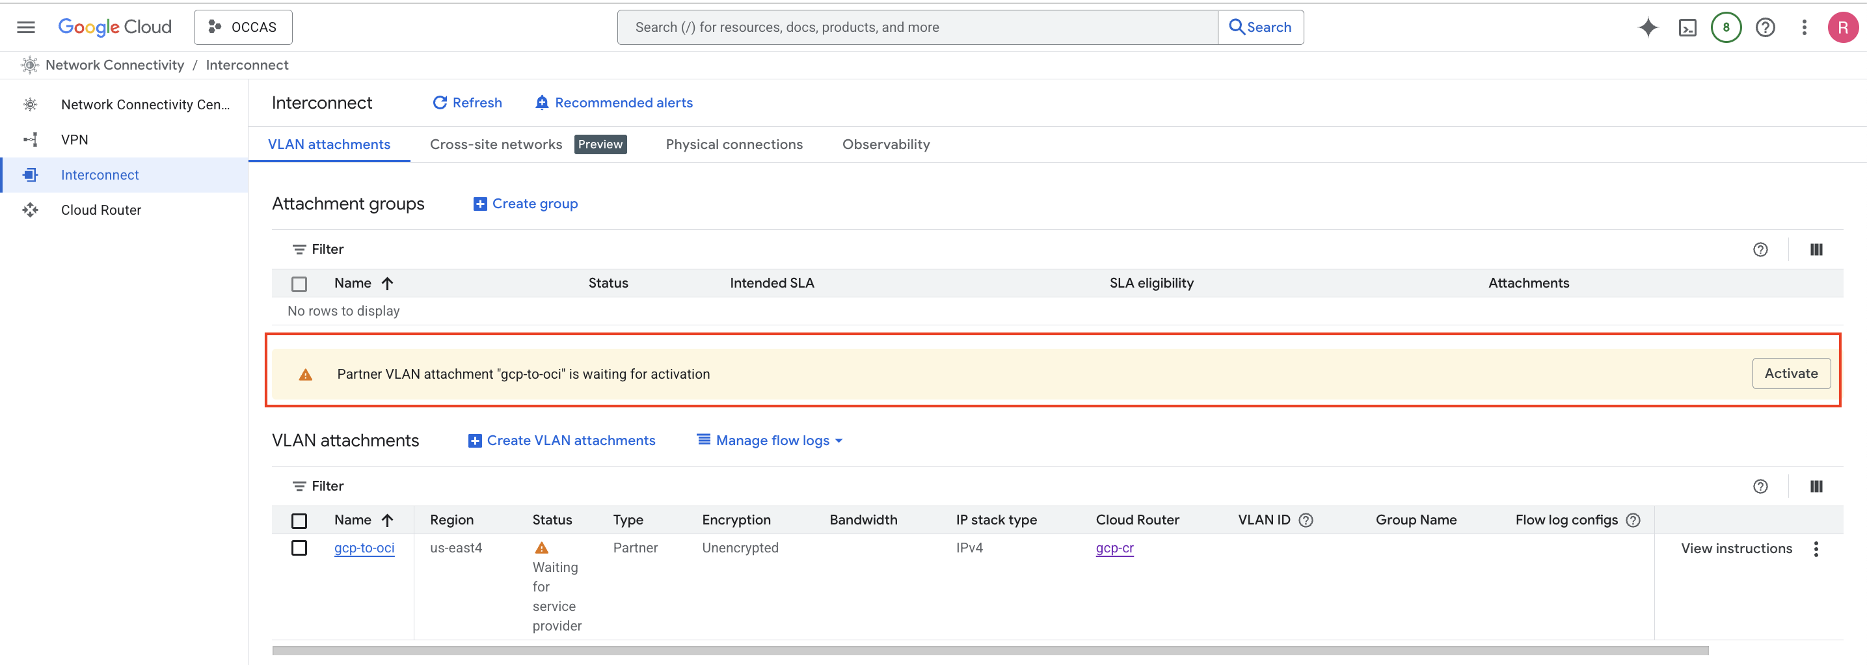Open notifications badge showing 8
The width and height of the screenshot is (1867, 665).
[1726, 27]
